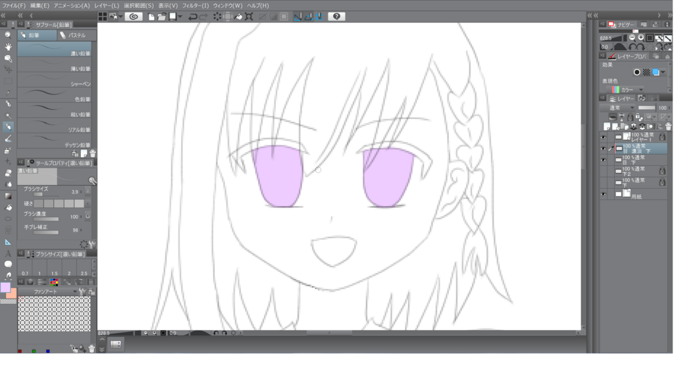The width and height of the screenshot is (674, 379).
Task: Expand brush density dynamics button
Action: 88,216
